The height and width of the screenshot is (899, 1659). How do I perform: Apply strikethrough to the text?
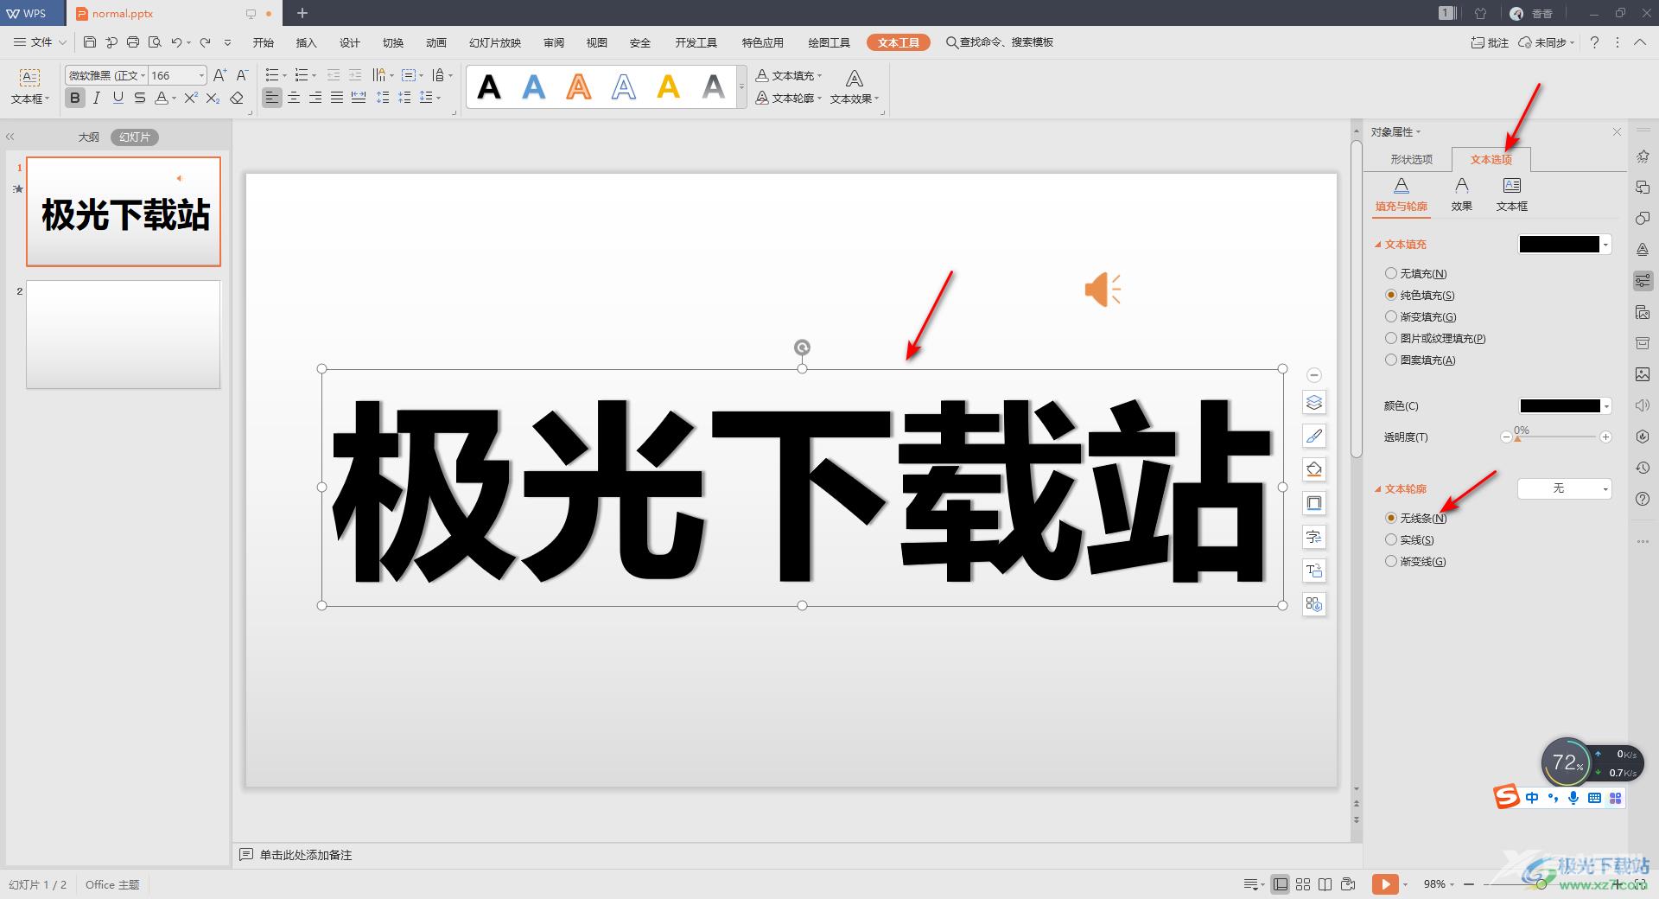coord(140,98)
